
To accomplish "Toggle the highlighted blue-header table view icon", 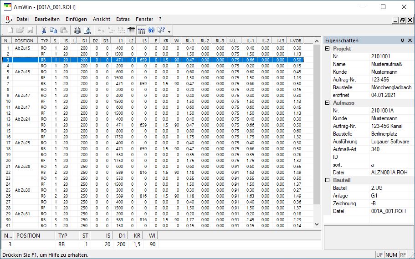I will [141, 30].
